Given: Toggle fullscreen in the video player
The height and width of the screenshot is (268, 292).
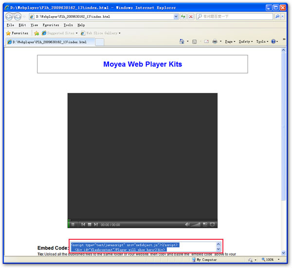Looking at the screenshot, I should [x=212, y=224].
